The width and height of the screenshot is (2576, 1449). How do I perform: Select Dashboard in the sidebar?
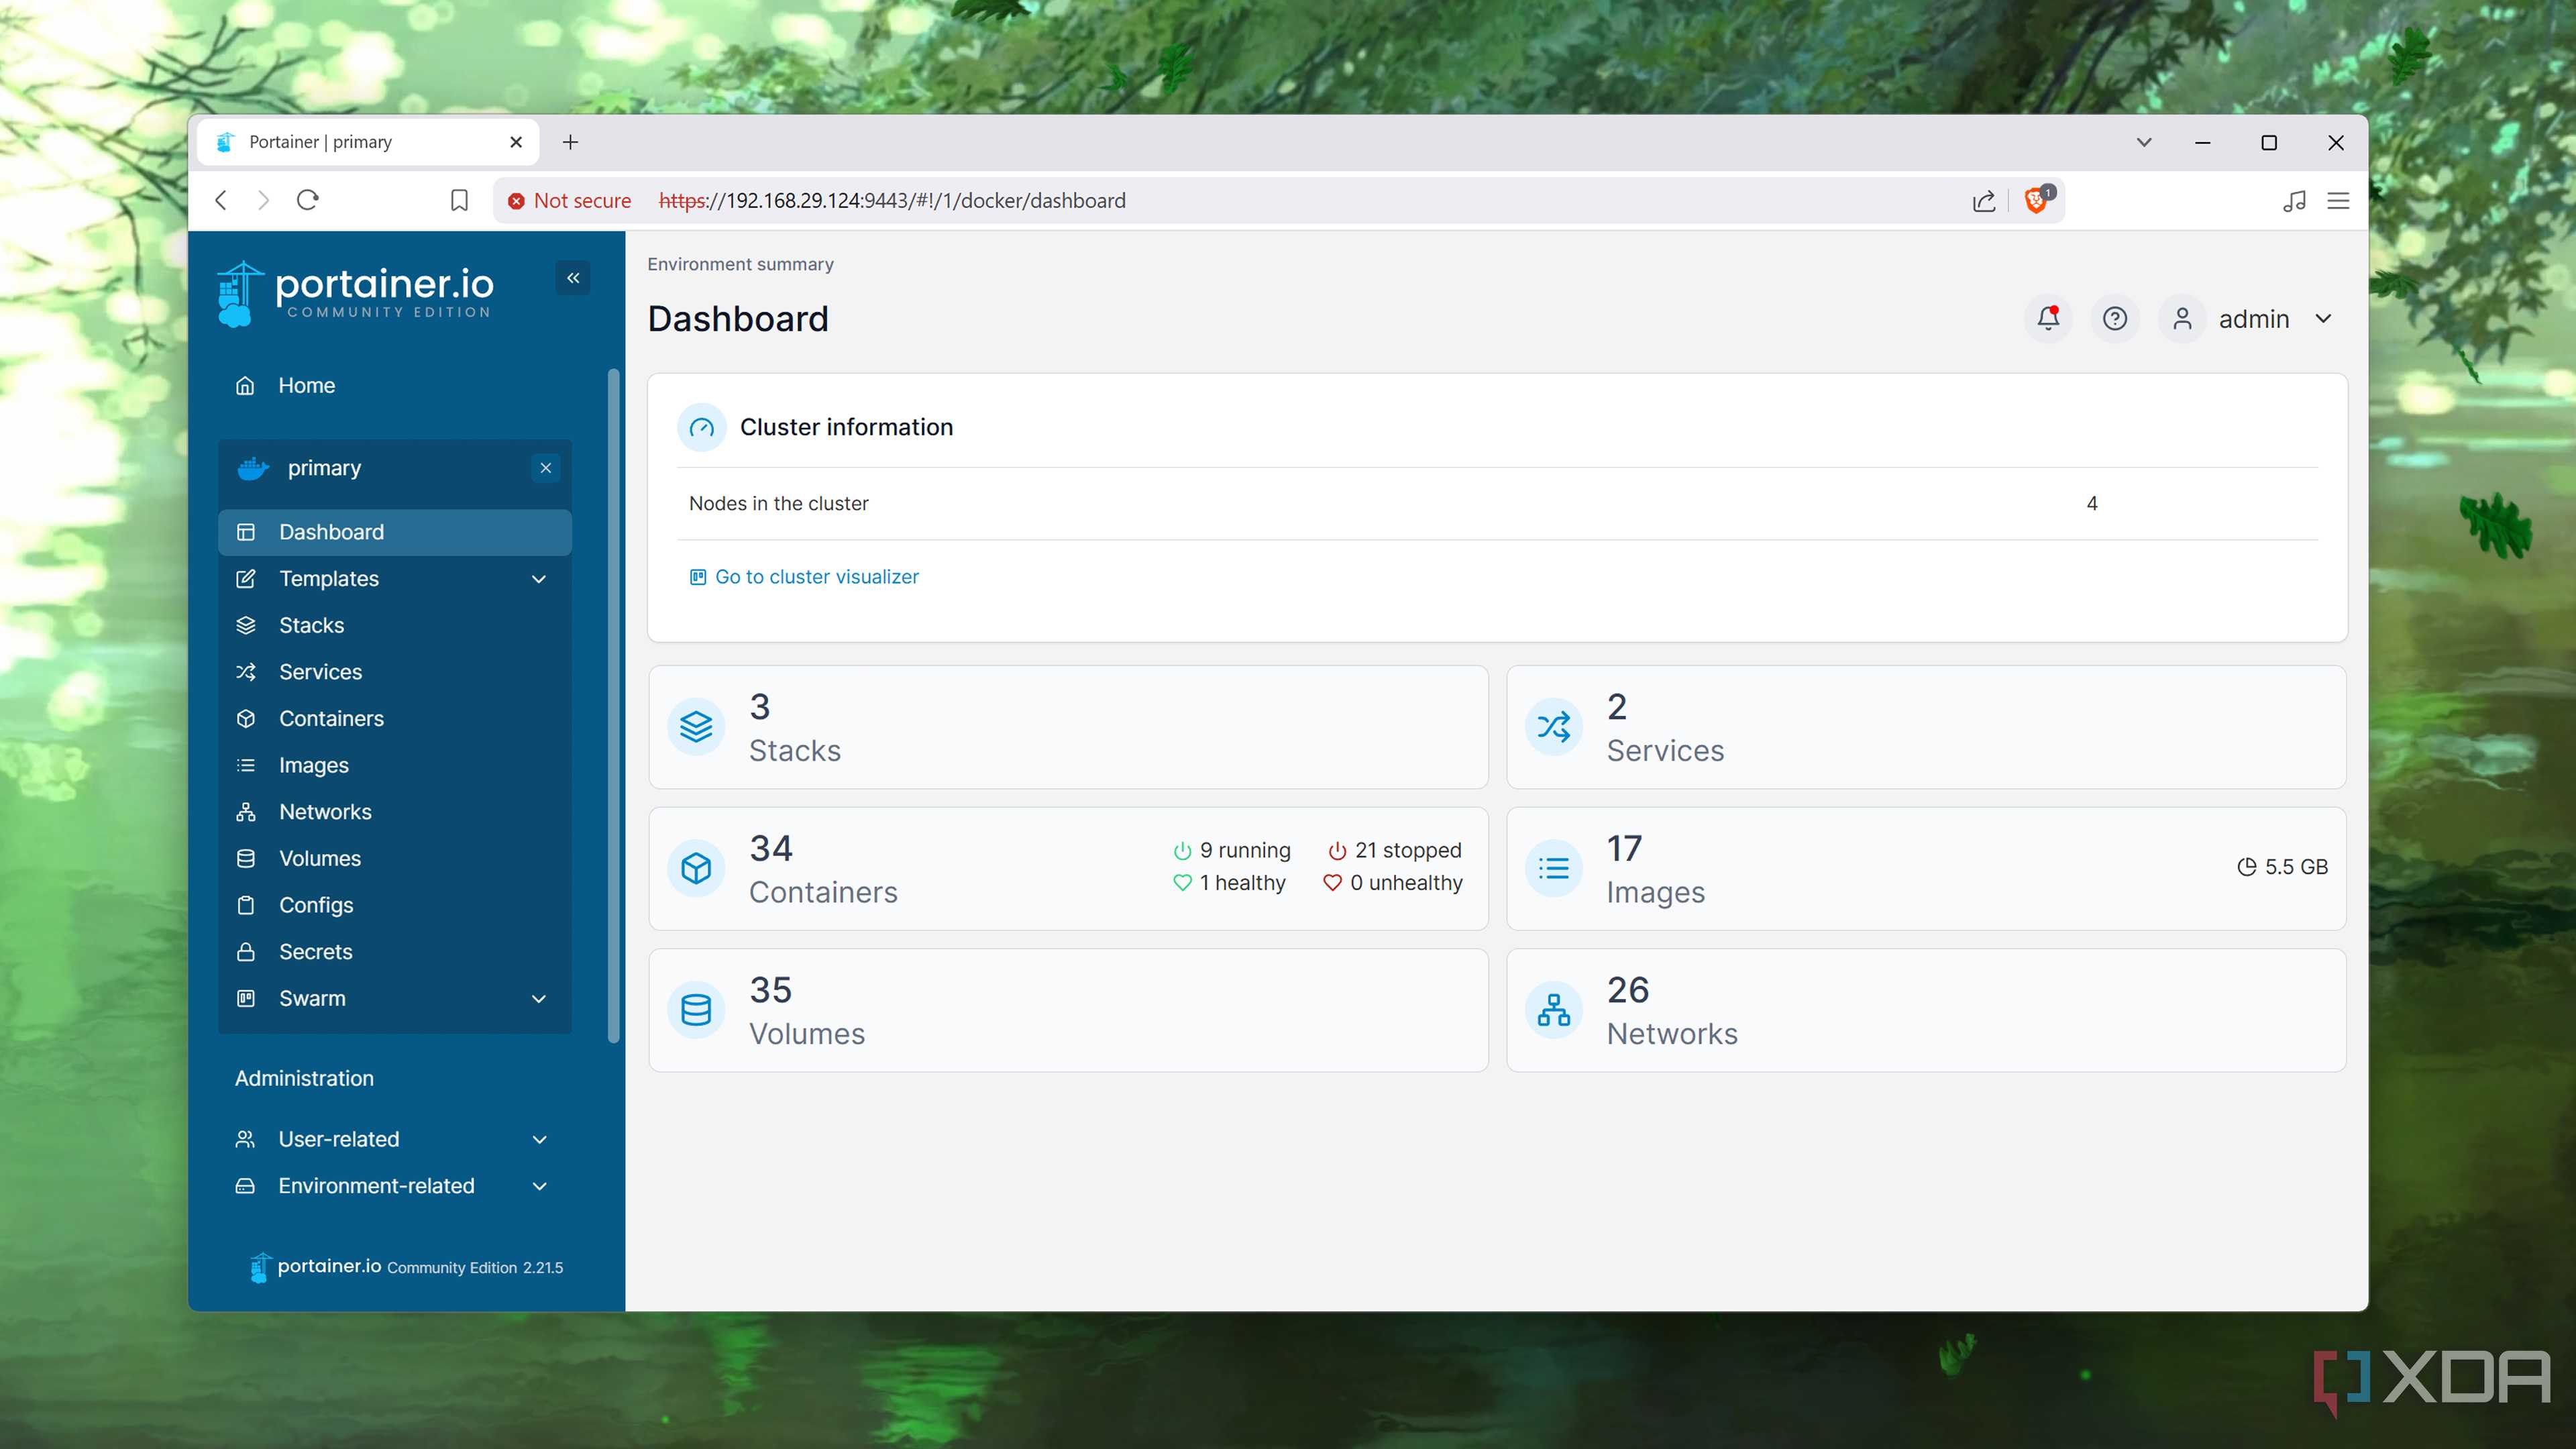coord(395,532)
